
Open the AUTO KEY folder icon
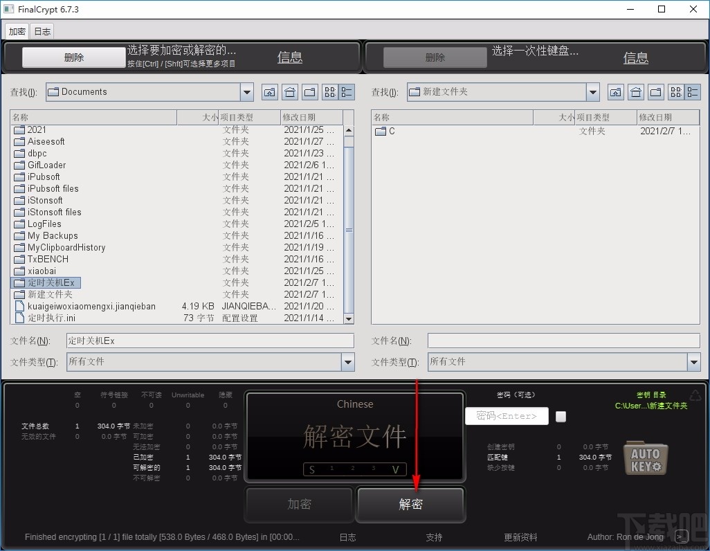(x=645, y=457)
